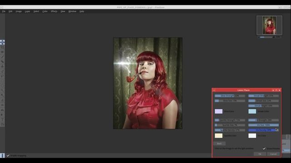Click the Sparkle Strength slider

pyautogui.click(x=230, y=120)
